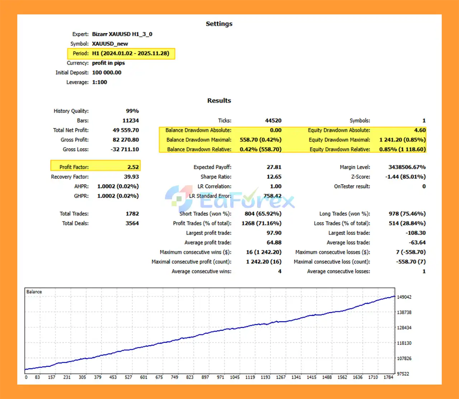Select the Total Net Profit 49 559.70 figure
Viewport: 459px width, 399px height.
click(126, 130)
